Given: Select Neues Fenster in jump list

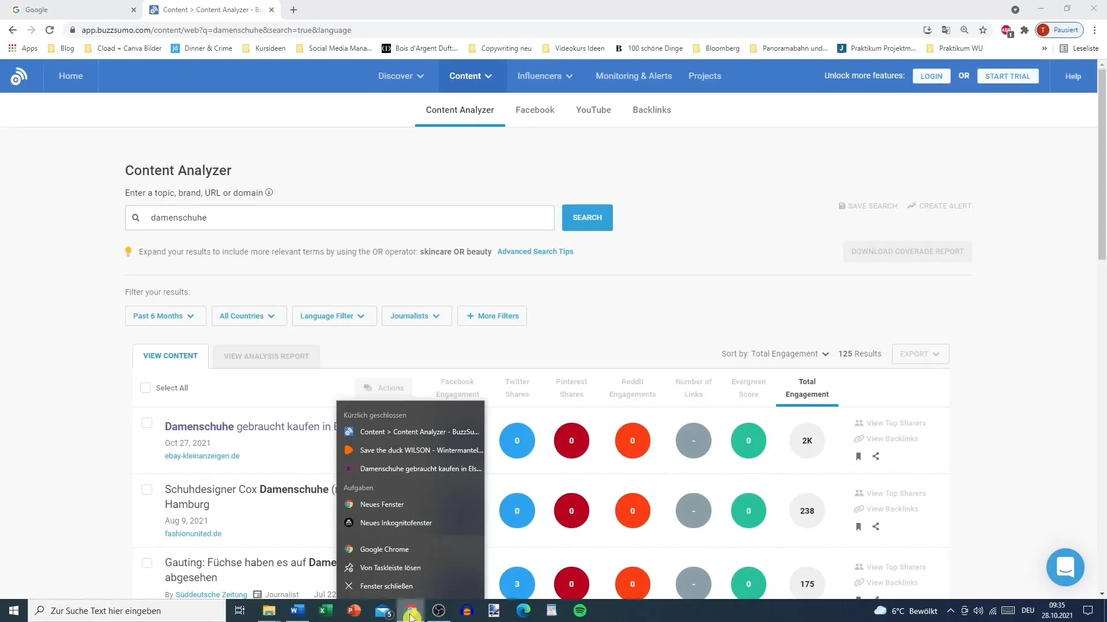Looking at the screenshot, I should pos(411,505).
